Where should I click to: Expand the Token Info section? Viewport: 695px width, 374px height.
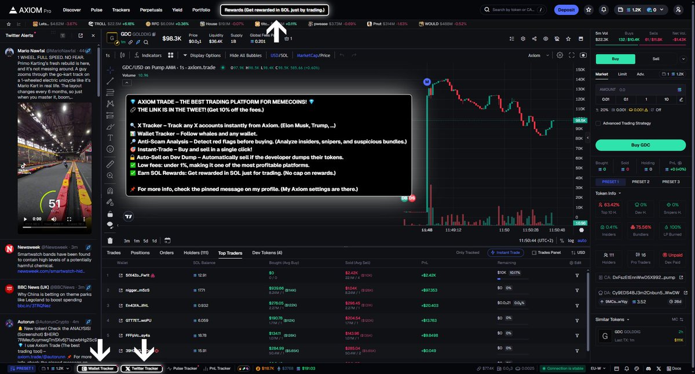coord(608,193)
